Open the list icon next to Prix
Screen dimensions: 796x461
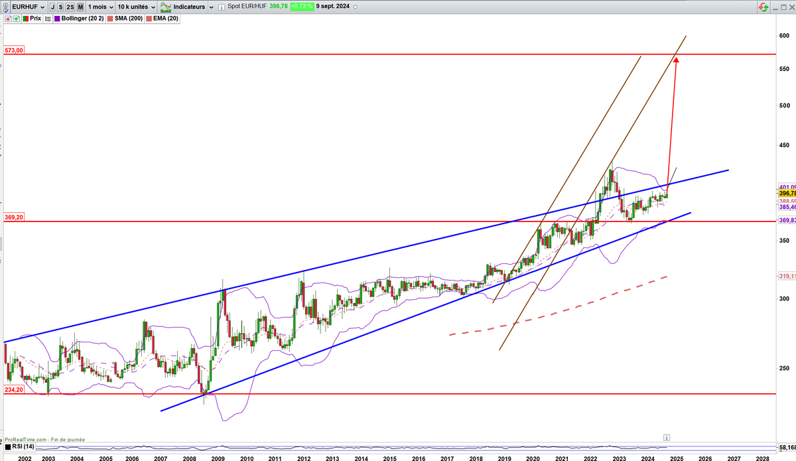coord(48,18)
